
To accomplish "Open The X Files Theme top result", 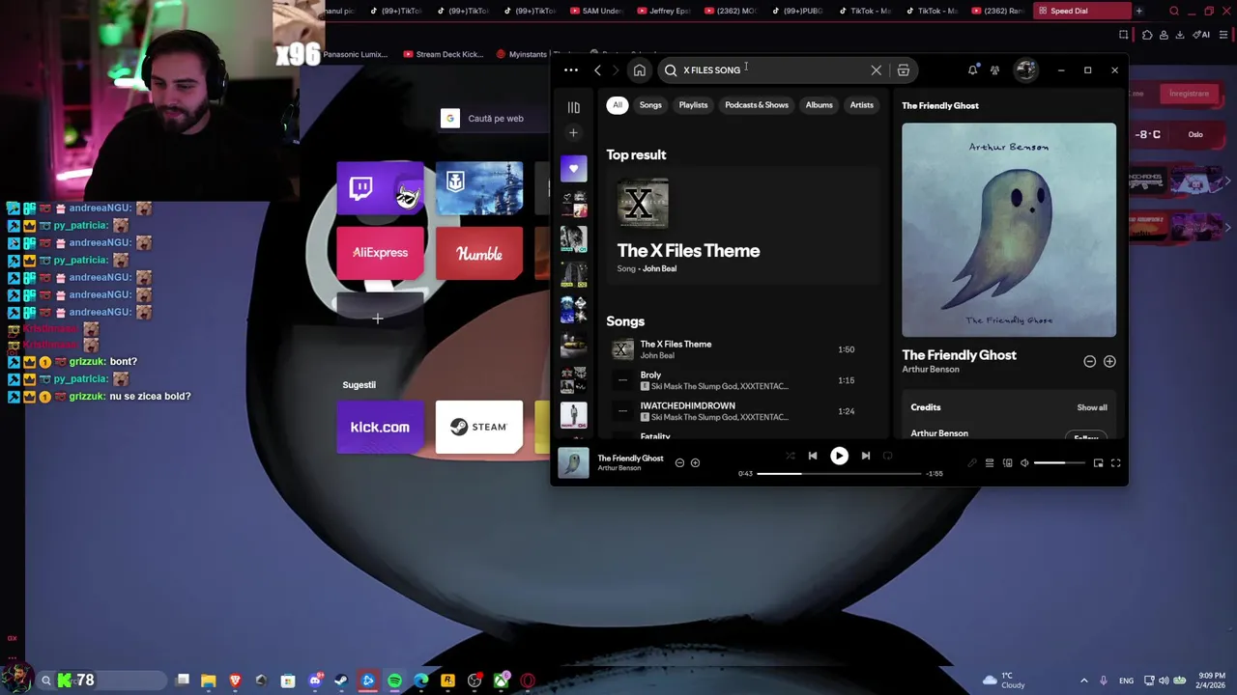I will 688,251.
